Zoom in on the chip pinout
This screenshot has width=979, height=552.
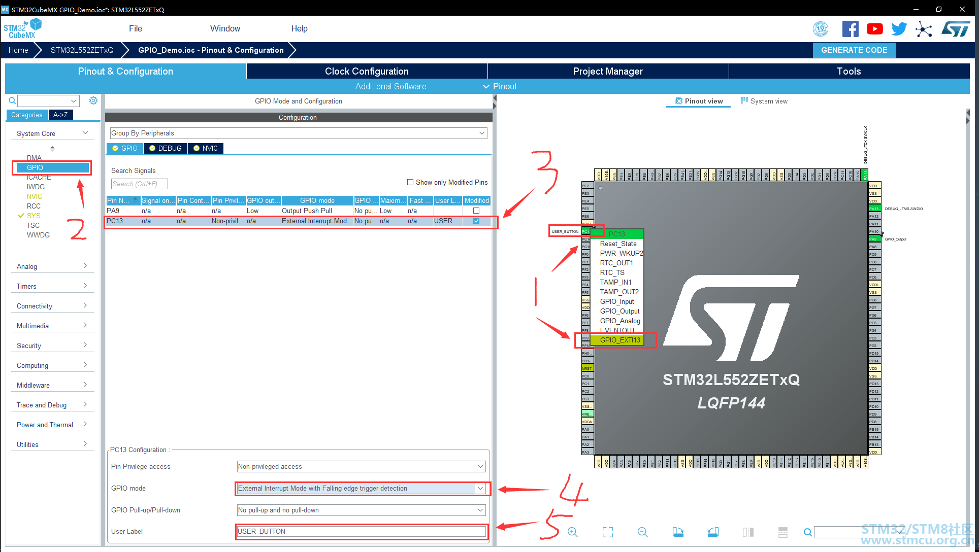[x=573, y=532]
